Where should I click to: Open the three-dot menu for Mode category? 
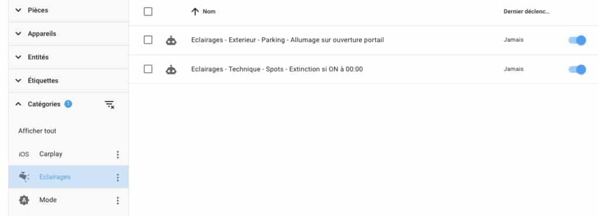click(x=117, y=200)
